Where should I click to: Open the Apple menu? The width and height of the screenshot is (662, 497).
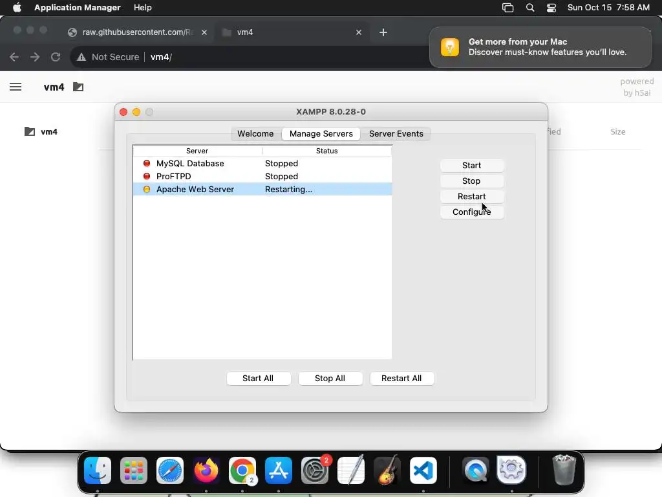point(17,8)
